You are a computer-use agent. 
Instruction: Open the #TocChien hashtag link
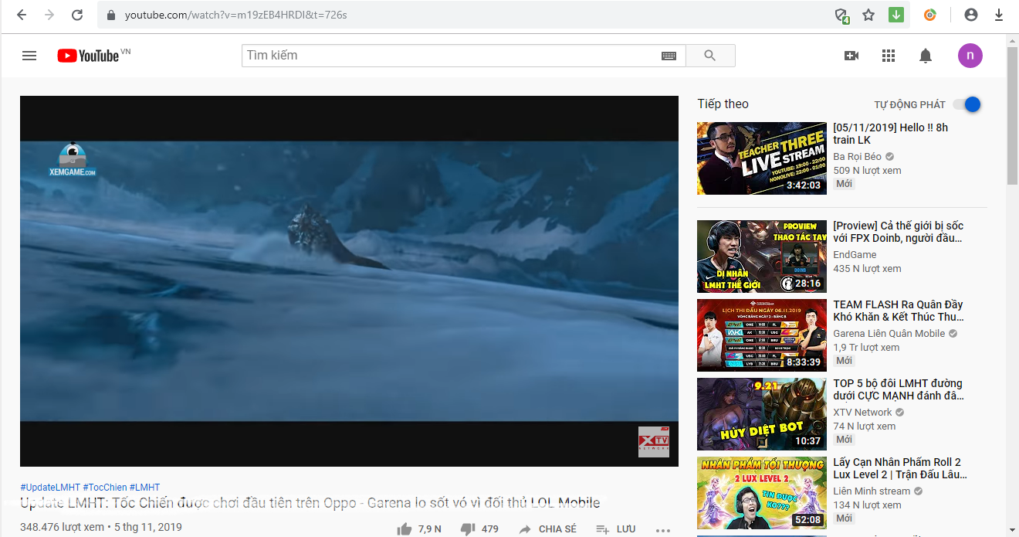105,488
